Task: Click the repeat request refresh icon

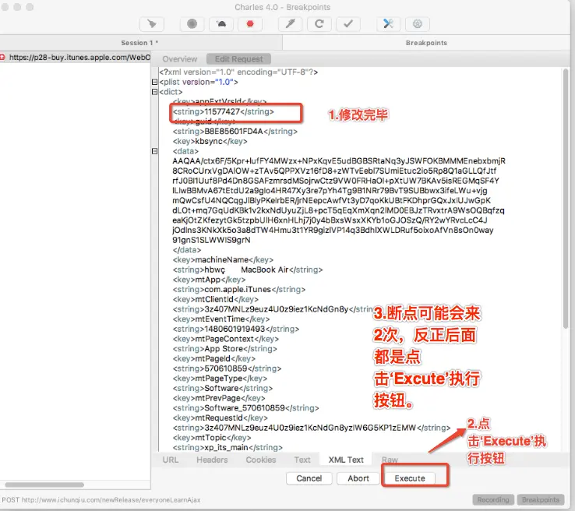Action: click(x=319, y=24)
